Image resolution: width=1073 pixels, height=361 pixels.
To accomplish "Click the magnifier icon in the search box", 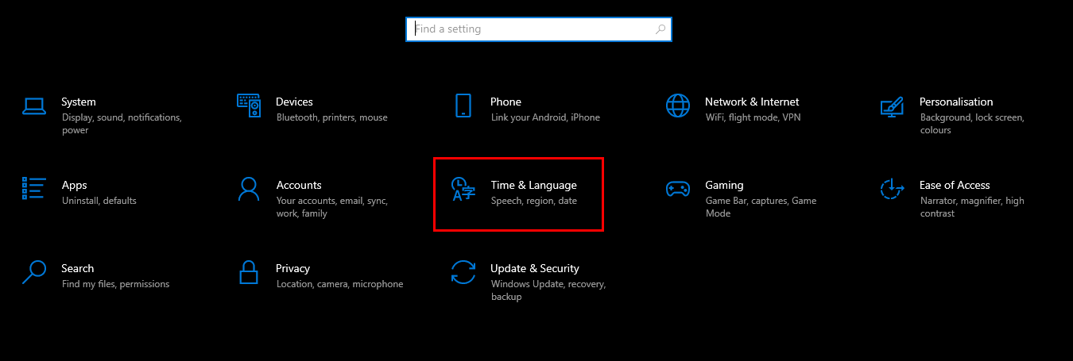I will (660, 29).
